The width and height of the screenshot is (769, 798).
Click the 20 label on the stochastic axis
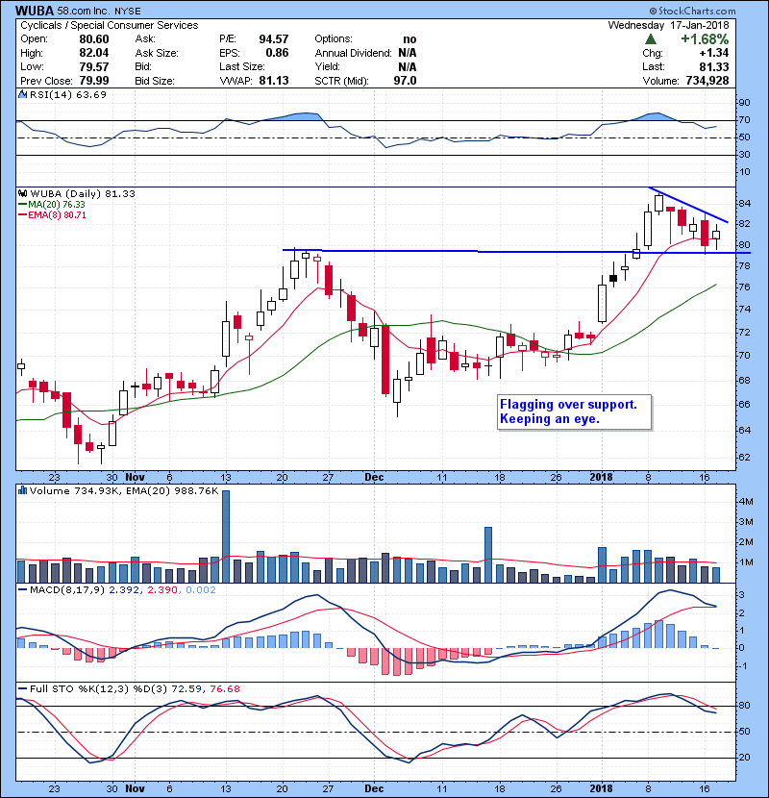(x=744, y=757)
